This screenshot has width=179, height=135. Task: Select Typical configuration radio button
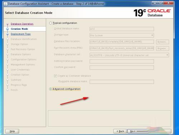pyautogui.click(x=50, y=23)
